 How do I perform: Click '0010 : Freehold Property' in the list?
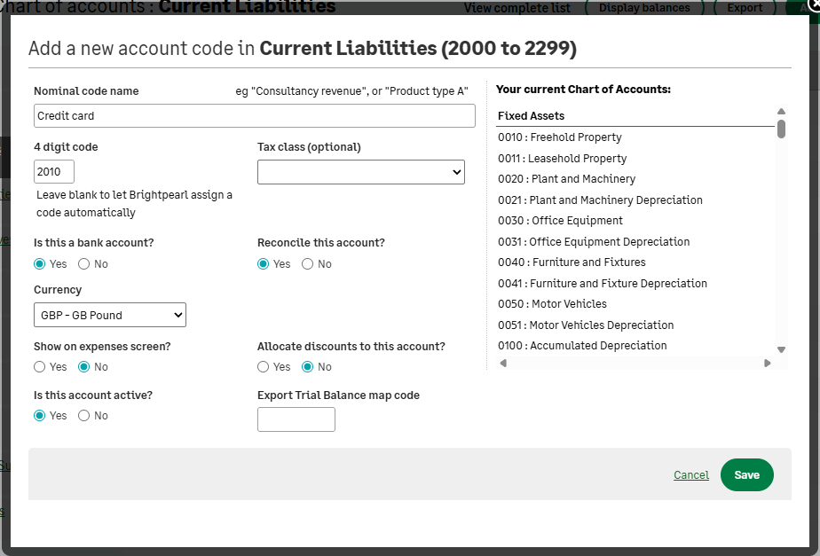[x=560, y=137]
